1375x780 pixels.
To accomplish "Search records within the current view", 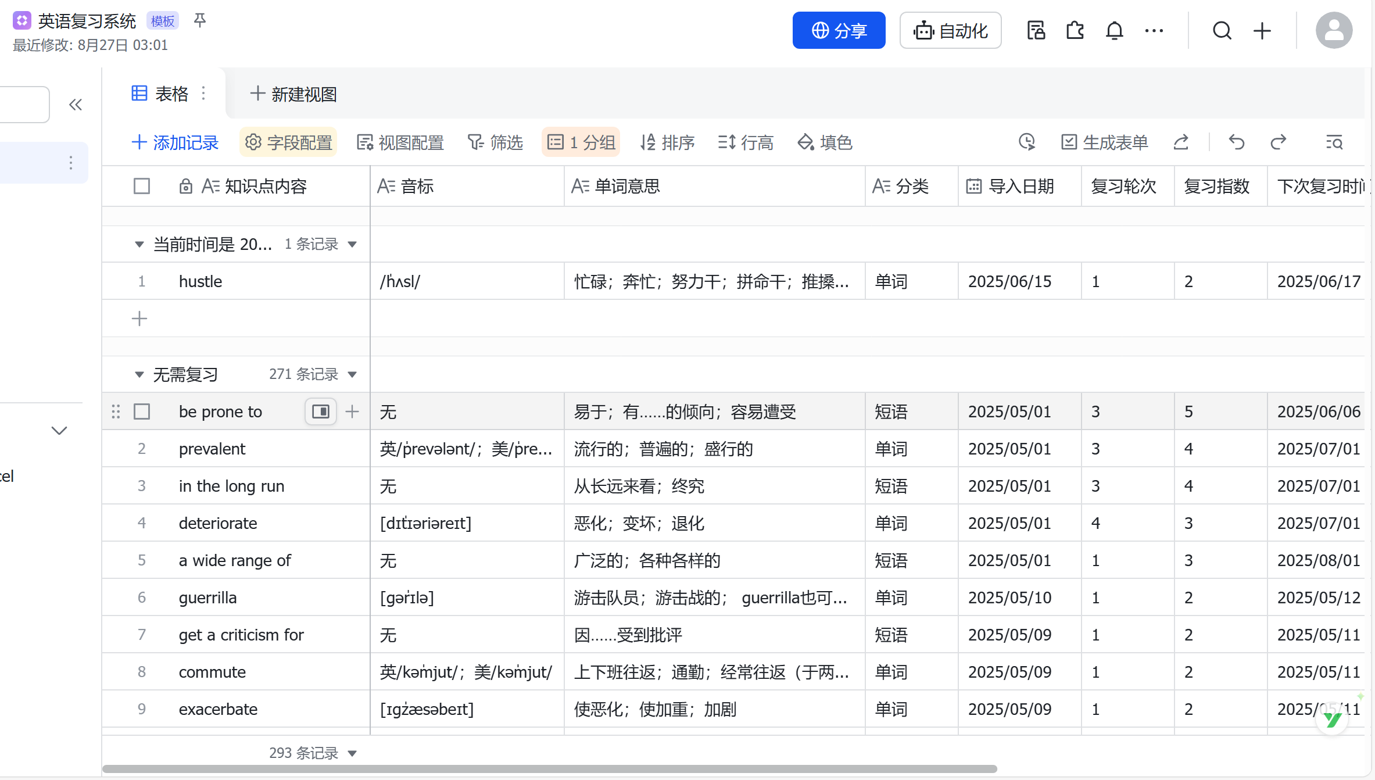I will point(1334,142).
